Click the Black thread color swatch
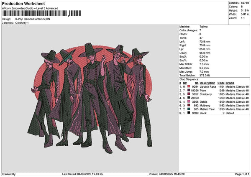Viewport: 251px width, 177px height. [189, 113]
